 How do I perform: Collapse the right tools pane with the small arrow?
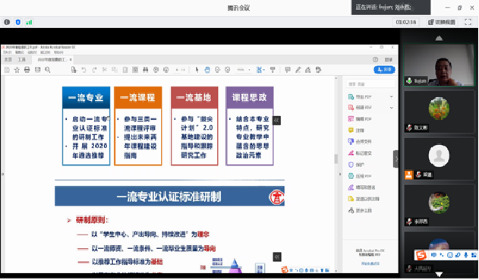(340, 174)
